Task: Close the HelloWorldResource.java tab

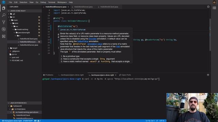Action: point(68,7)
